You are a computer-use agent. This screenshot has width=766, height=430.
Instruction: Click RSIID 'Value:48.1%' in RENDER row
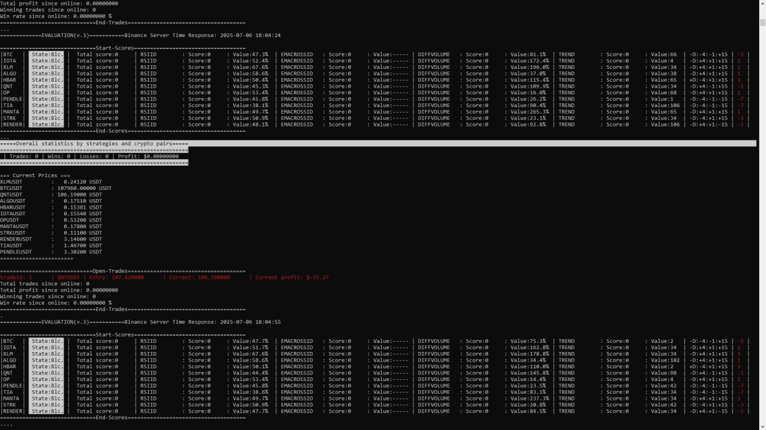pyautogui.click(x=250, y=125)
